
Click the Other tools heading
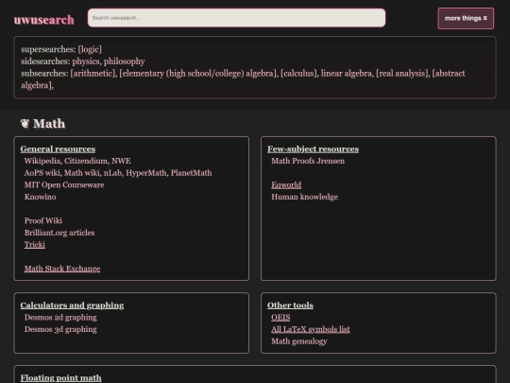click(291, 305)
